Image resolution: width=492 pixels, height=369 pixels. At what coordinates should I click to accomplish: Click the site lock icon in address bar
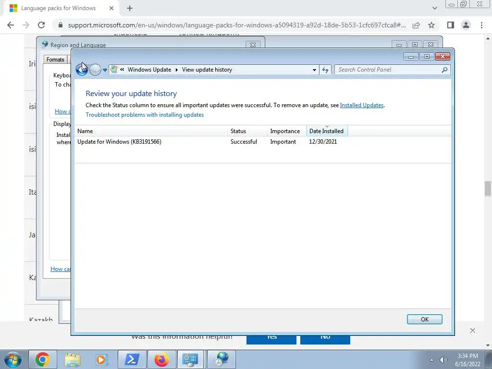pos(61,25)
